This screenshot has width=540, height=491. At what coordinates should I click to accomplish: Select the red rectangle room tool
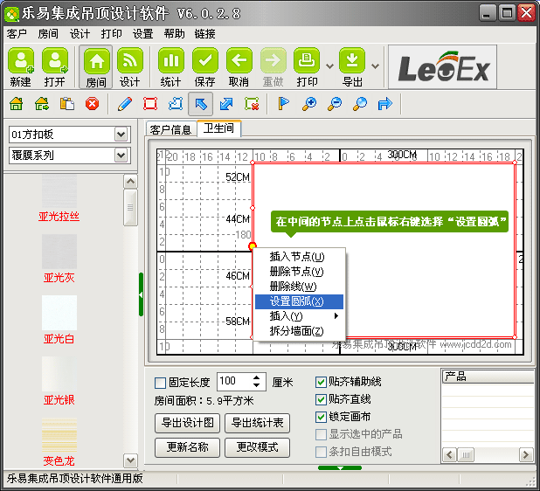149,104
